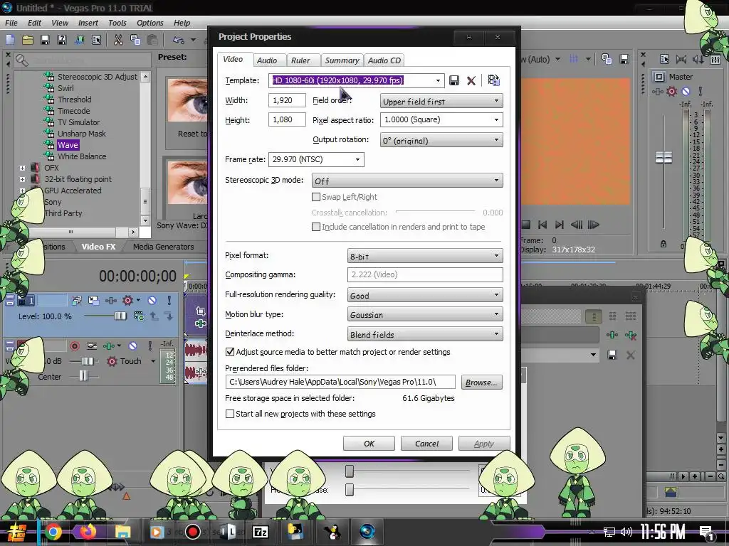Open the Options menu
This screenshot has height=546, width=729.
pos(150,23)
